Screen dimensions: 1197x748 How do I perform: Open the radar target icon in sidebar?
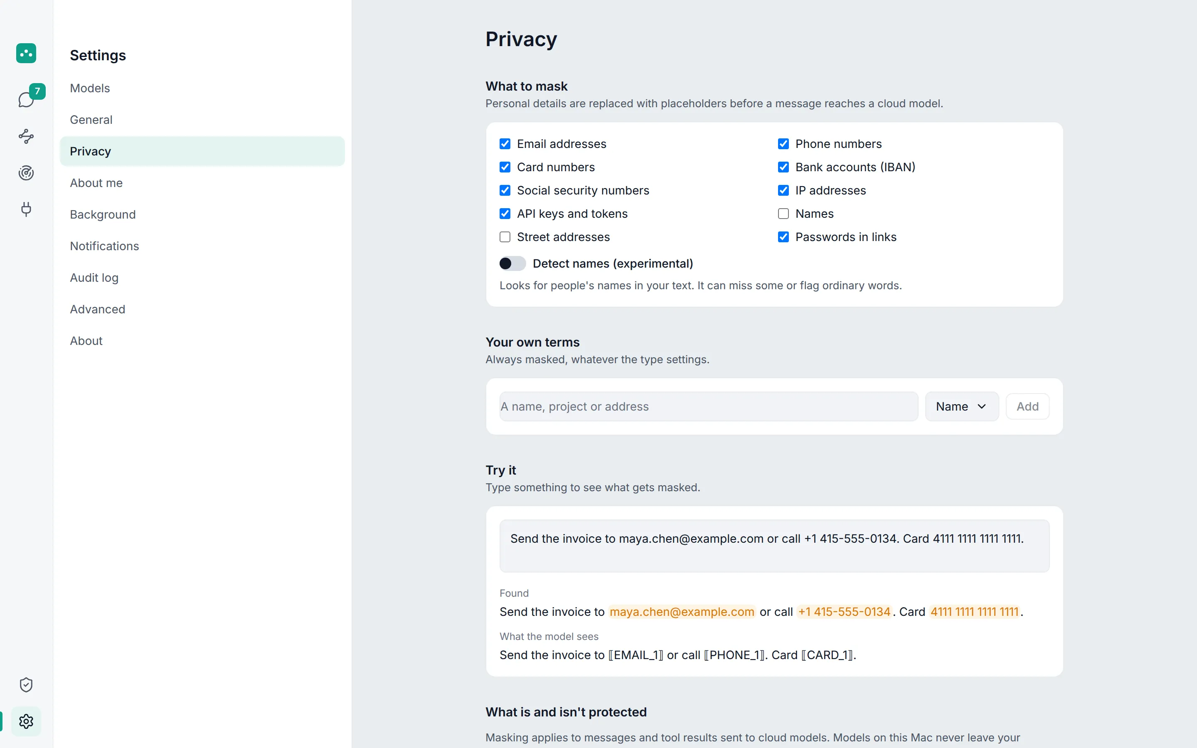coord(26,172)
